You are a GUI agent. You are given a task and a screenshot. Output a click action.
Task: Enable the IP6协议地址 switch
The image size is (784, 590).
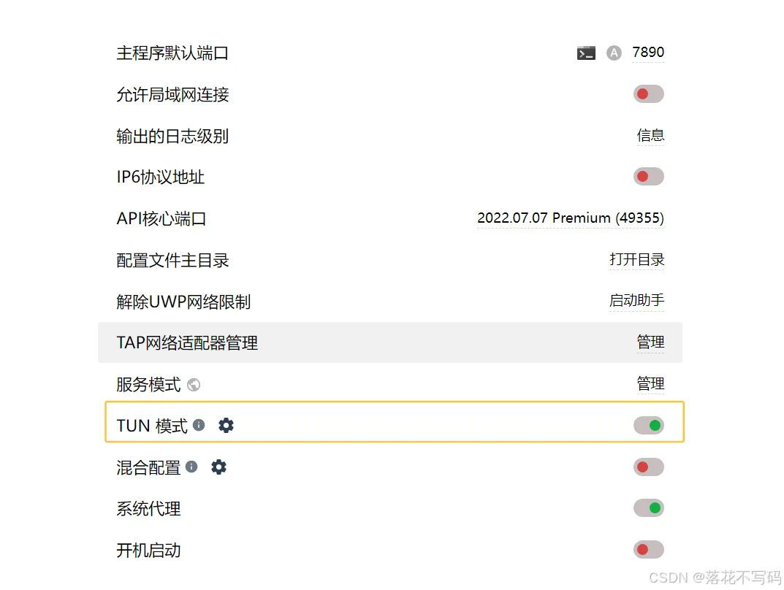pyautogui.click(x=648, y=177)
